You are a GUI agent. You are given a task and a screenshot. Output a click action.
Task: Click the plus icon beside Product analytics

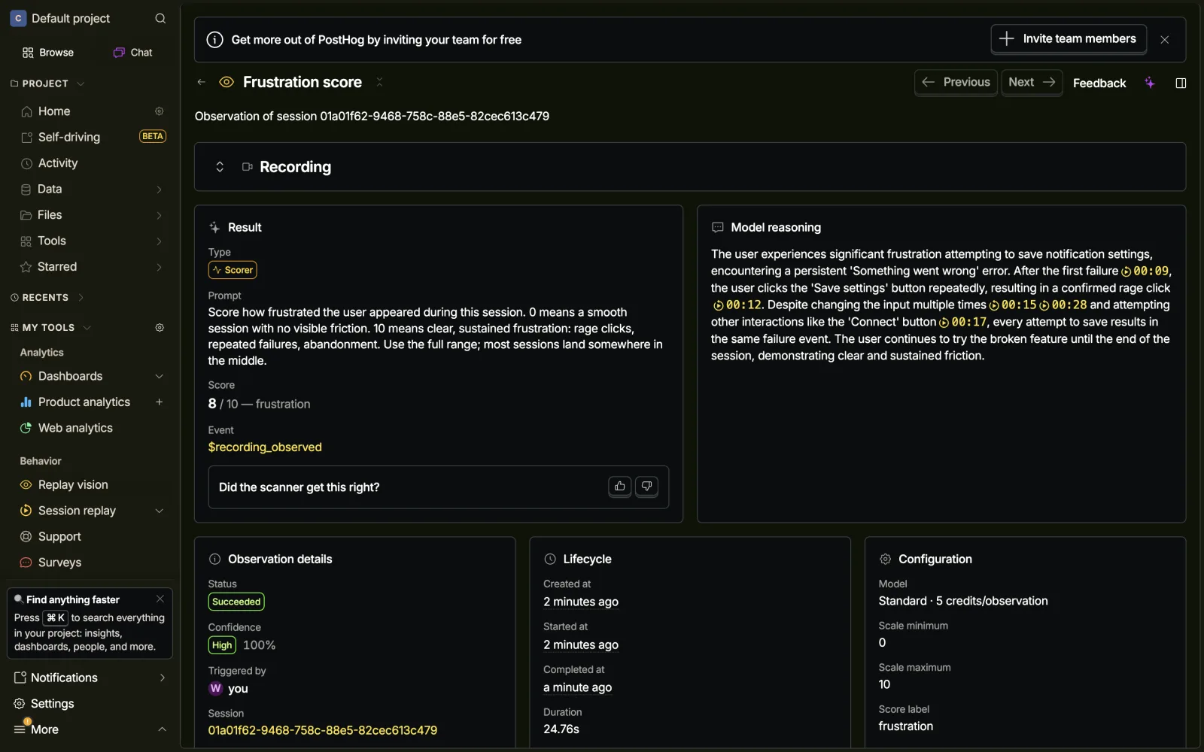[x=160, y=402]
